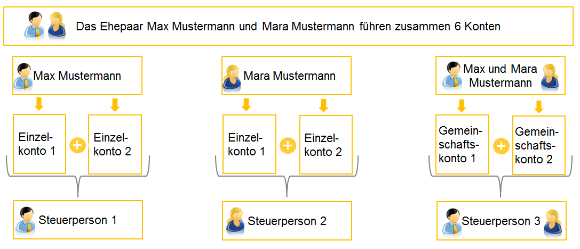Click the banner text about the Ehepaar's 6 Konten
The height and width of the screenshot is (249, 580).
(x=288, y=26)
